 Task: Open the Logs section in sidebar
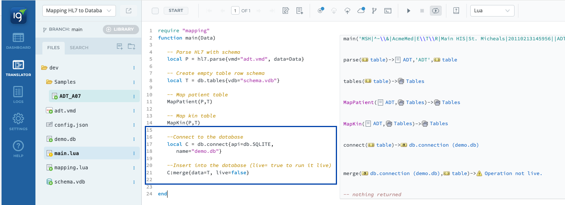tap(18, 95)
